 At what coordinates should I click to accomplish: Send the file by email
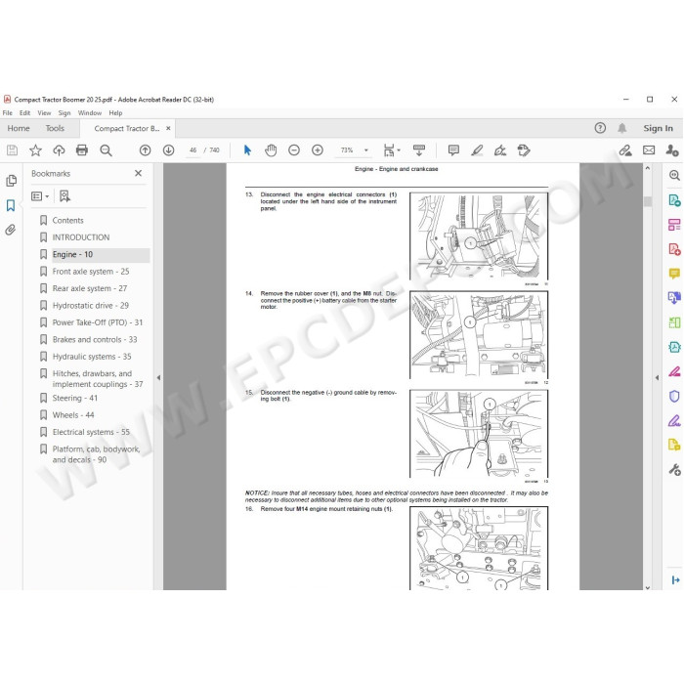649,150
